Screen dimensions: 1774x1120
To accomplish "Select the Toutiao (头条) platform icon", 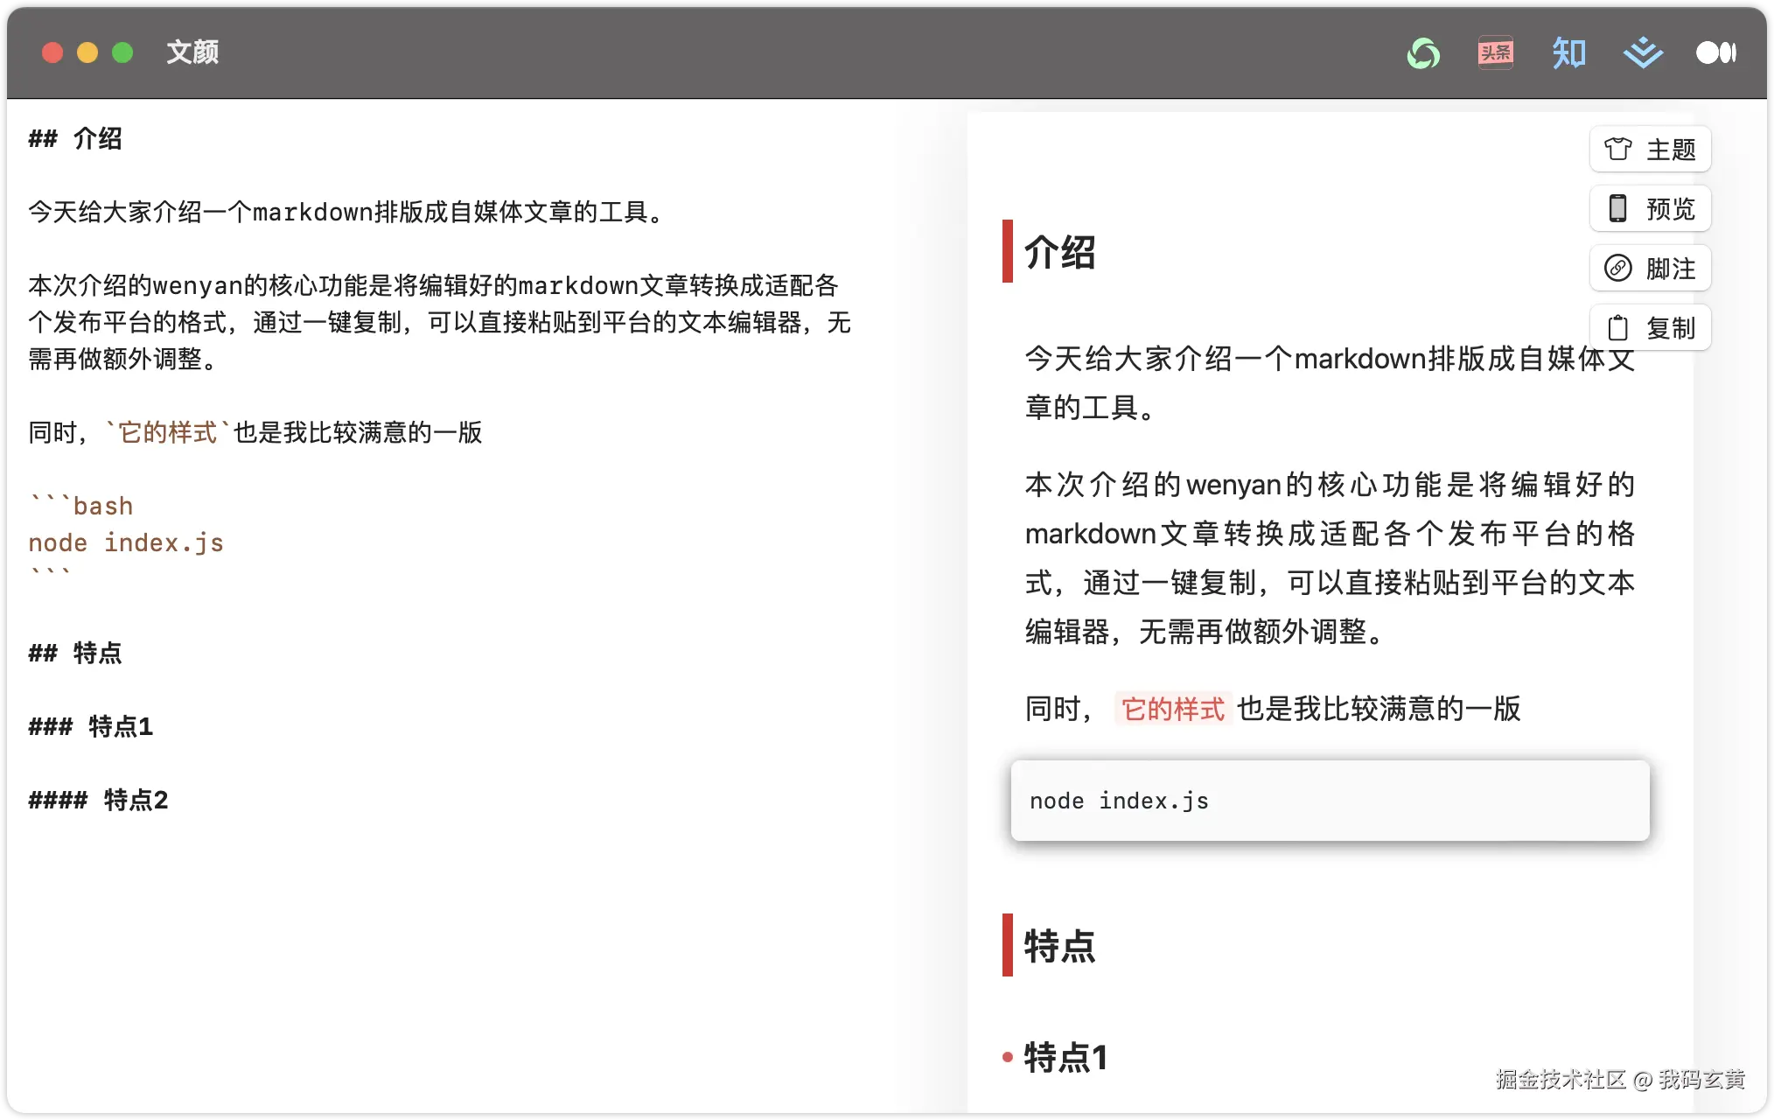I will tap(1495, 53).
